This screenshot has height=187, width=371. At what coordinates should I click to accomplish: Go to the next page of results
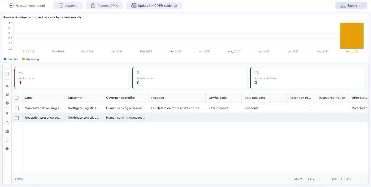click(356, 179)
